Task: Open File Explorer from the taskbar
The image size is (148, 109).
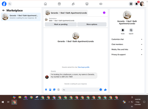Action: 20,97
